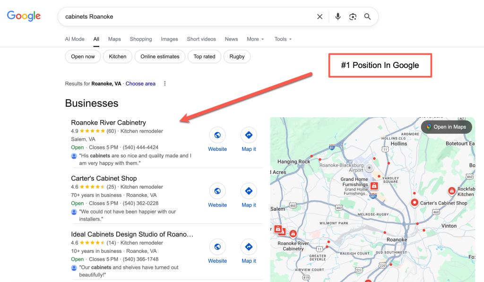Clear the search box with X icon
484x282 pixels.
click(320, 17)
